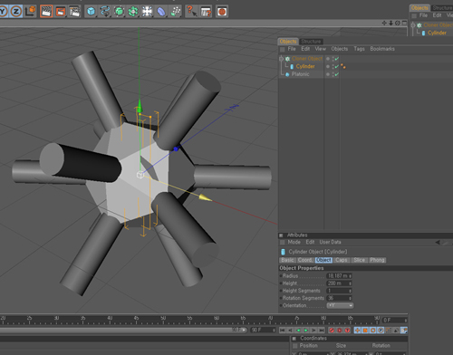453x355 pixels.
Task: Collapse Cloner Object in top-right manager
Action: [x=413, y=25]
